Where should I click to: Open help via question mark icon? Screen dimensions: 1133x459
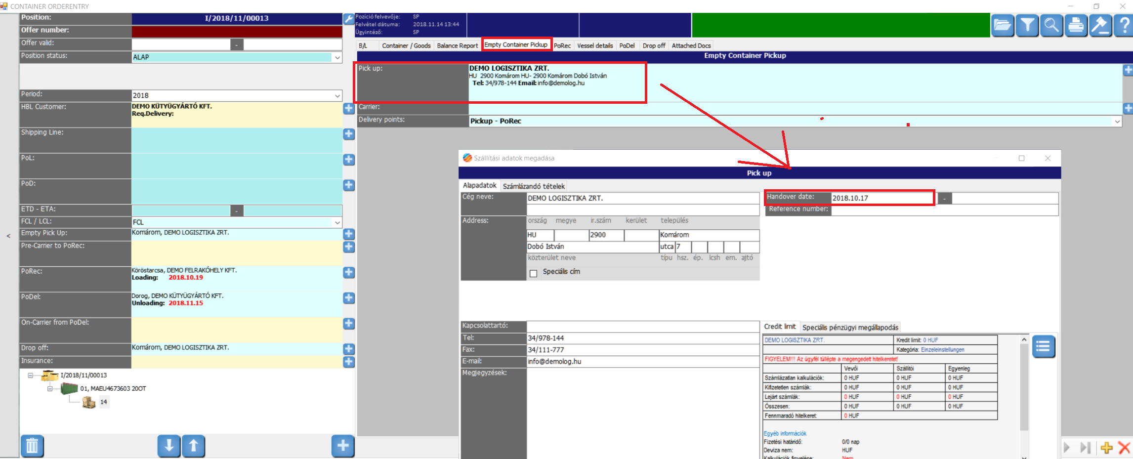tap(1124, 25)
